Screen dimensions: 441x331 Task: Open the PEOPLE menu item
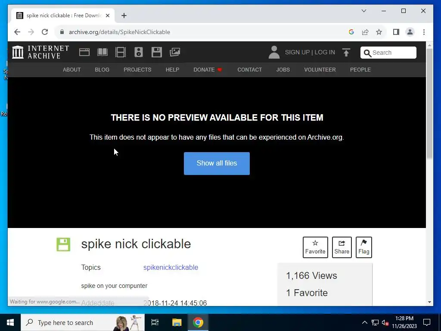[x=360, y=70]
